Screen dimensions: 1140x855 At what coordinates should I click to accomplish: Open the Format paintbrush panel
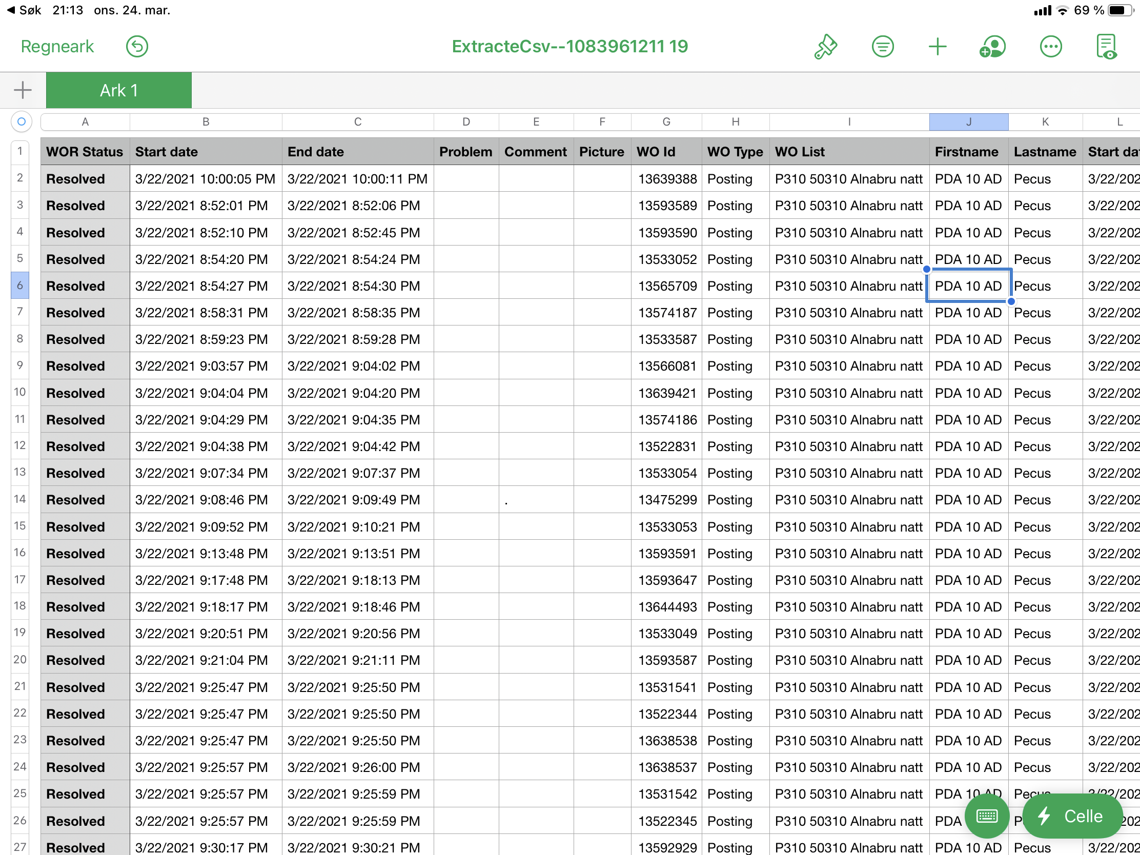click(826, 46)
